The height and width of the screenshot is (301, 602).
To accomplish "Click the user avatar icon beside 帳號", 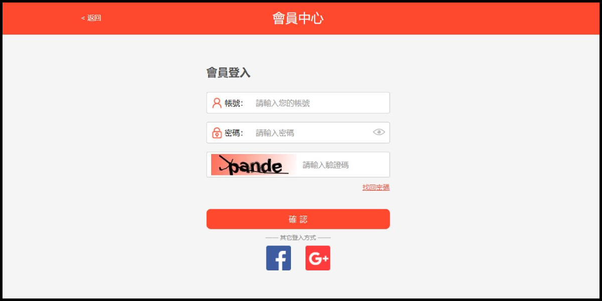I will point(217,103).
